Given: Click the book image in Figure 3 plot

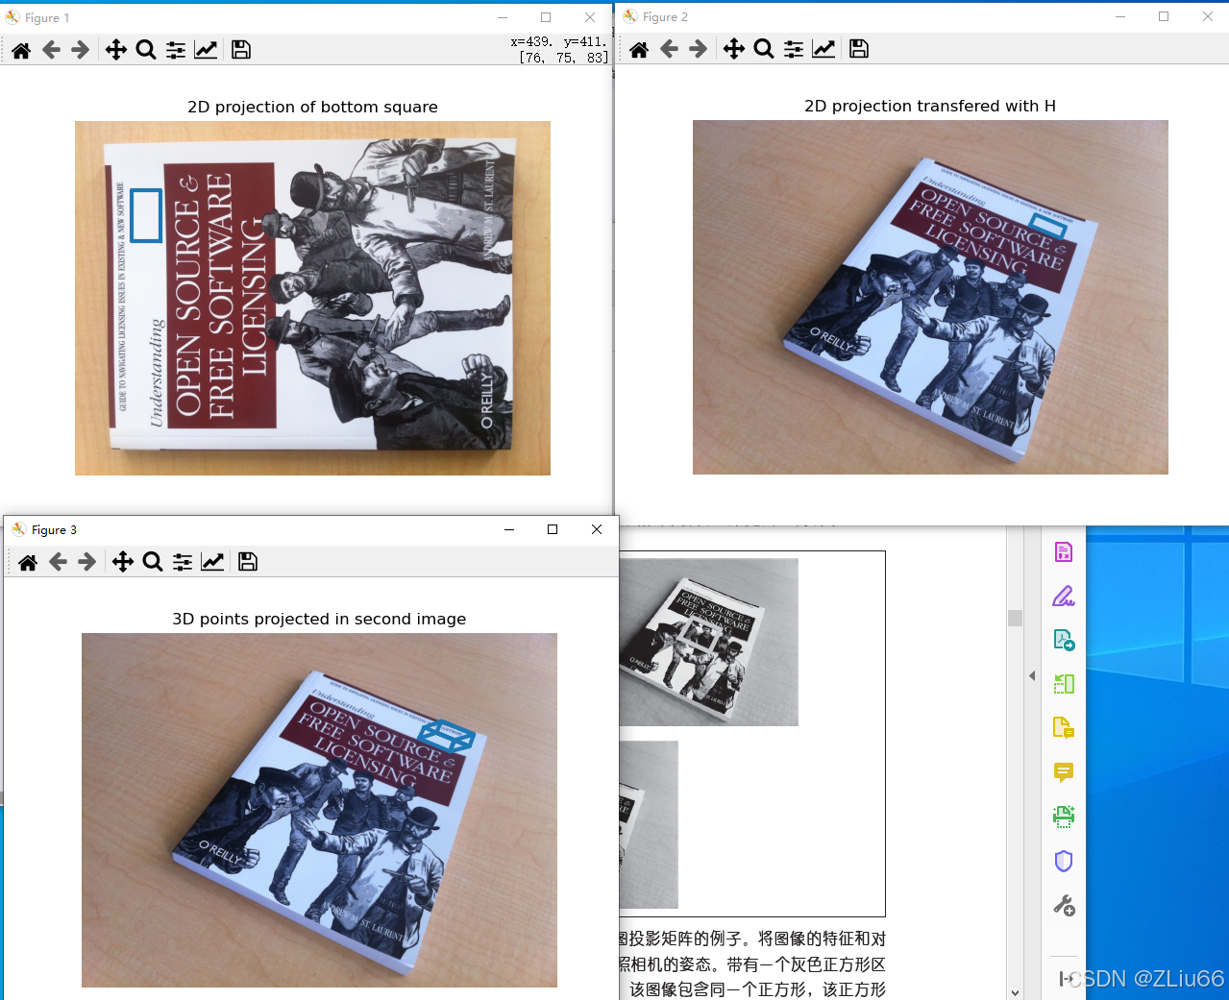Looking at the screenshot, I should (x=319, y=810).
